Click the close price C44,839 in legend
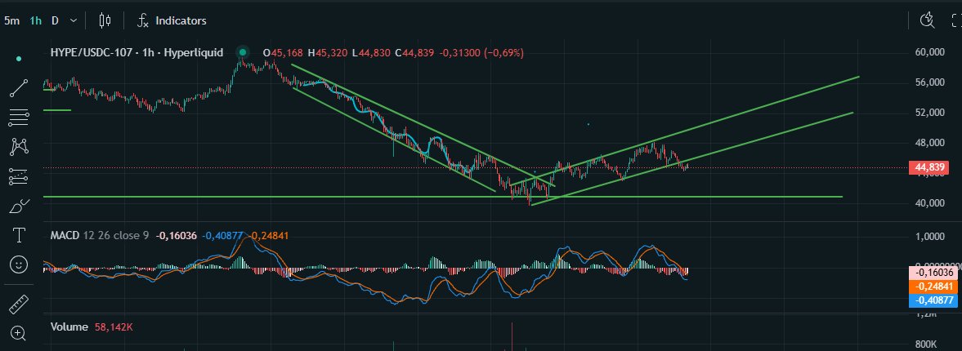 414,53
